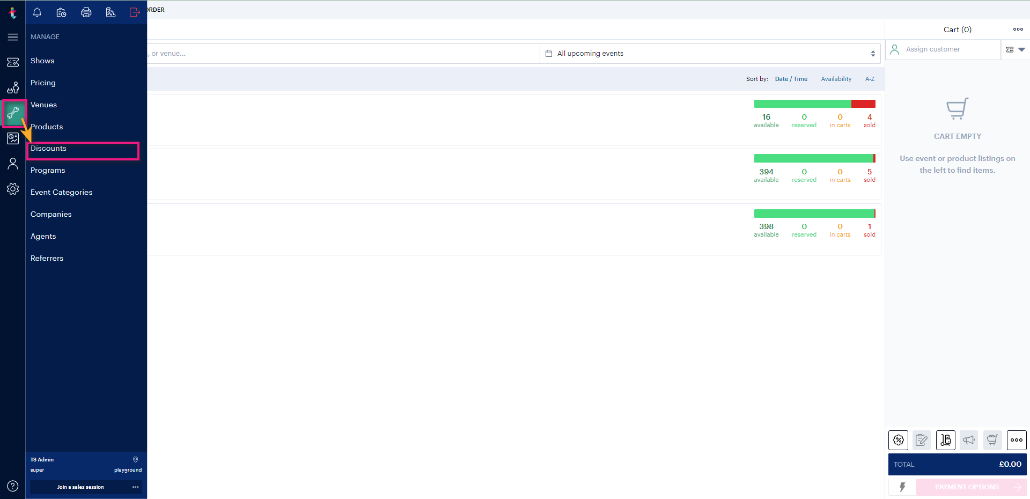Viewport: 1030px width, 499px height.
Task: Click Join a sales session button
Action: [80, 487]
